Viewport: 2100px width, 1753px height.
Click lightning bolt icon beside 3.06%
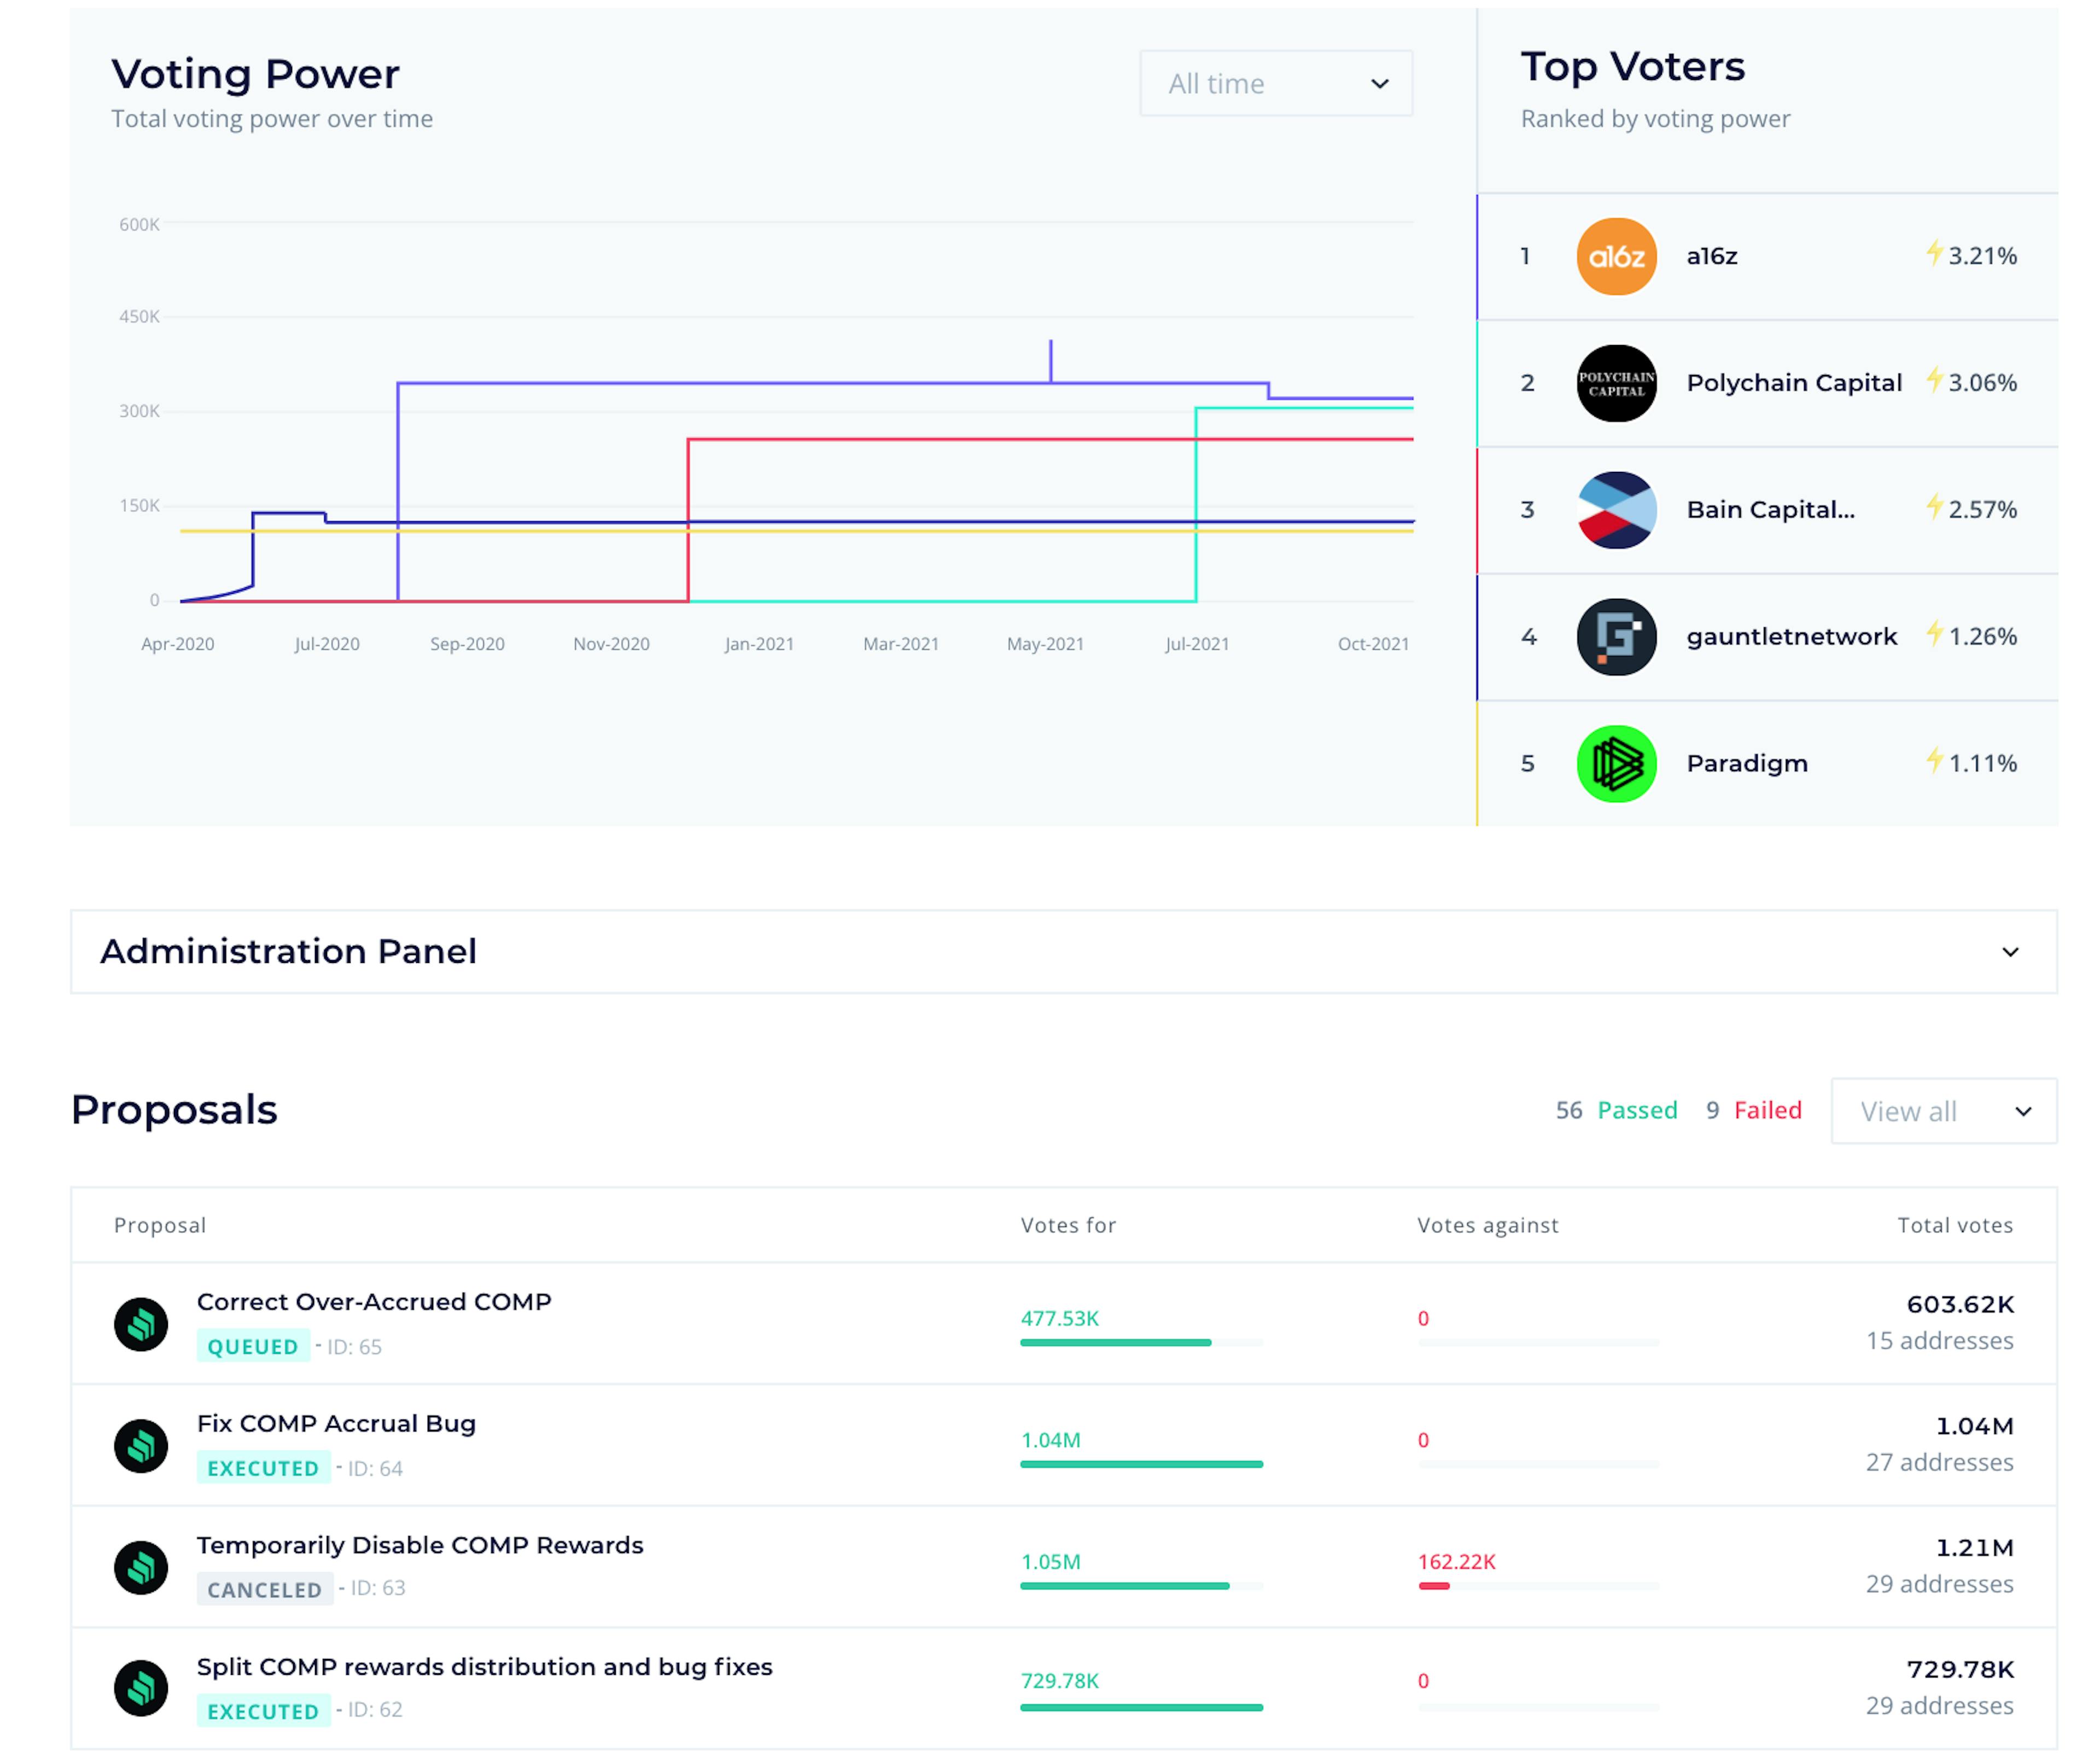[x=1935, y=380]
